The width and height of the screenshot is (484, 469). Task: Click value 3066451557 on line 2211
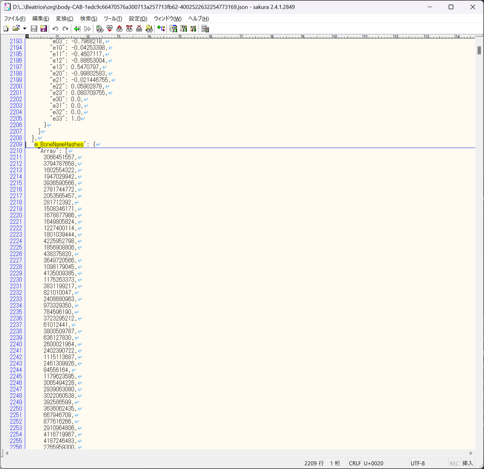coord(59,158)
